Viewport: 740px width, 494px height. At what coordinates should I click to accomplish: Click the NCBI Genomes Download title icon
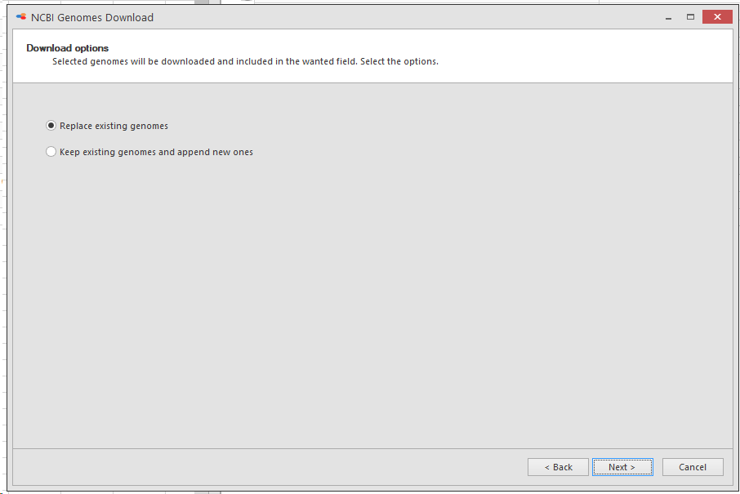coord(20,17)
